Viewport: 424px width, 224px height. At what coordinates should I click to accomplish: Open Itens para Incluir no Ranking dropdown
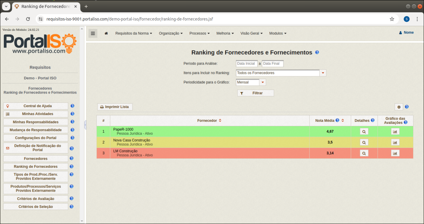point(323,73)
